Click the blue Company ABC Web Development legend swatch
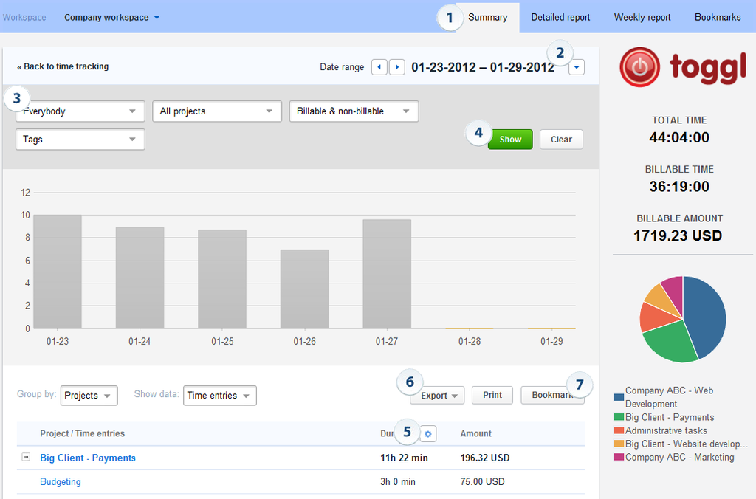 coord(619,397)
